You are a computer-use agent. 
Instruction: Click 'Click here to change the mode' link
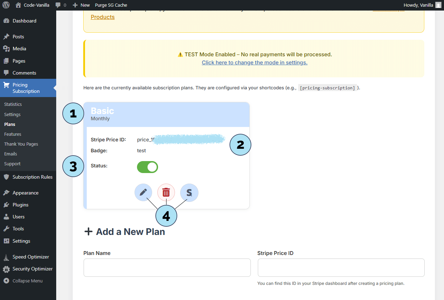(254, 63)
